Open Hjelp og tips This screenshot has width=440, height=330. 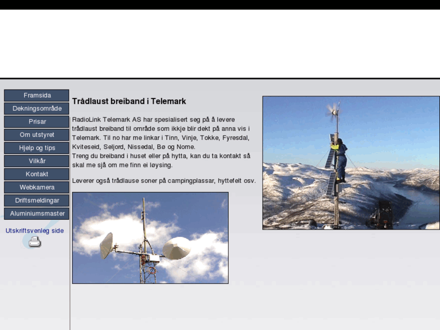[x=36, y=148]
